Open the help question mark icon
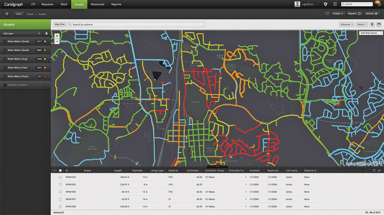Screen dimensions: 384x215 click(x=379, y=4)
